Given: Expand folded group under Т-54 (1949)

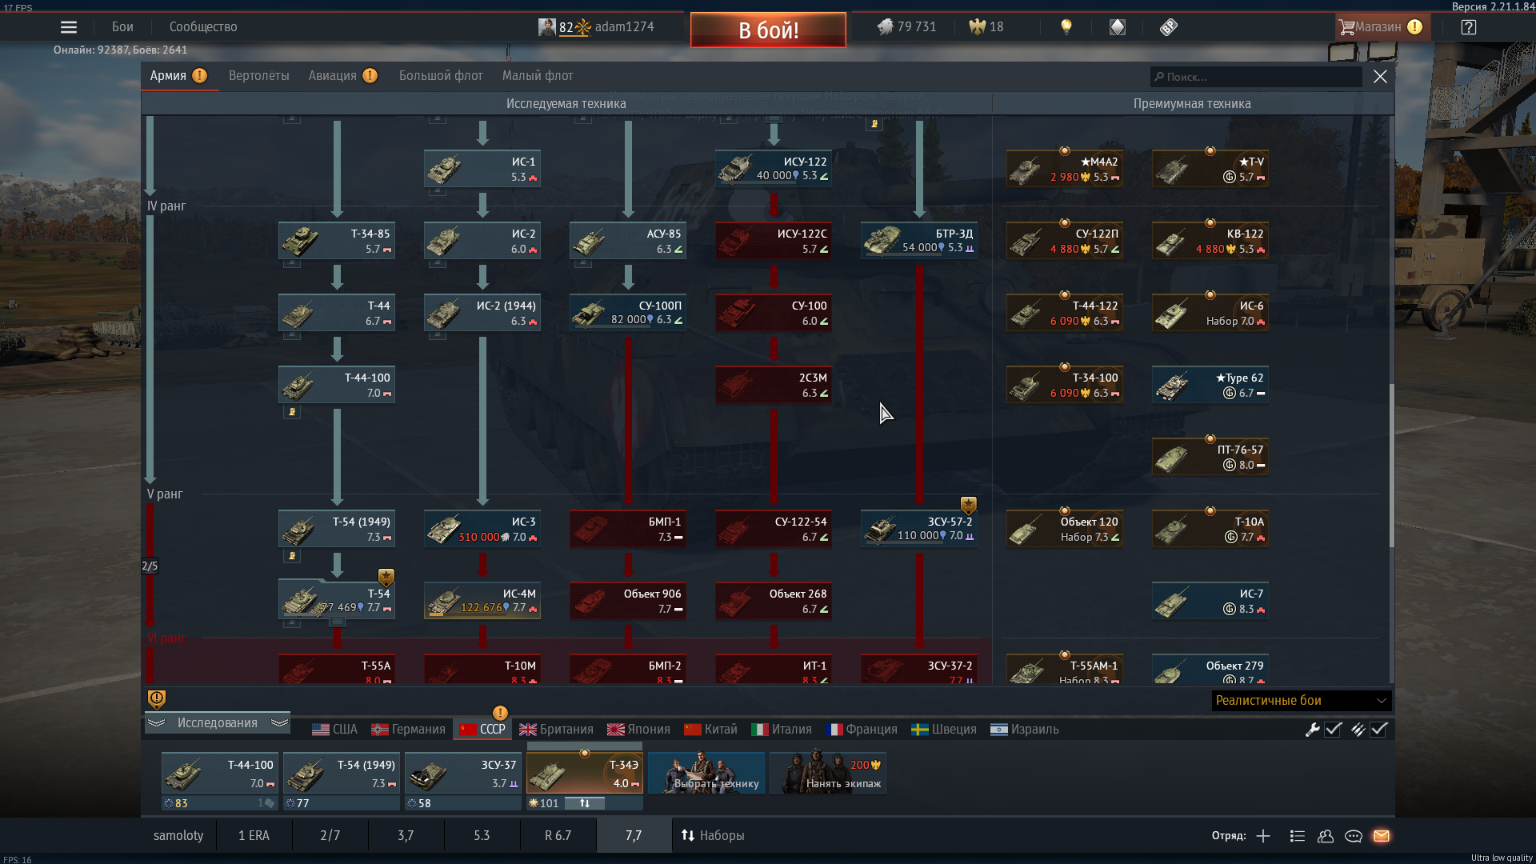Looking at the screenshot, I should (292, 556).
